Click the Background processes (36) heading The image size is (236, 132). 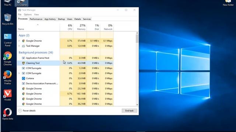(36, 52)
